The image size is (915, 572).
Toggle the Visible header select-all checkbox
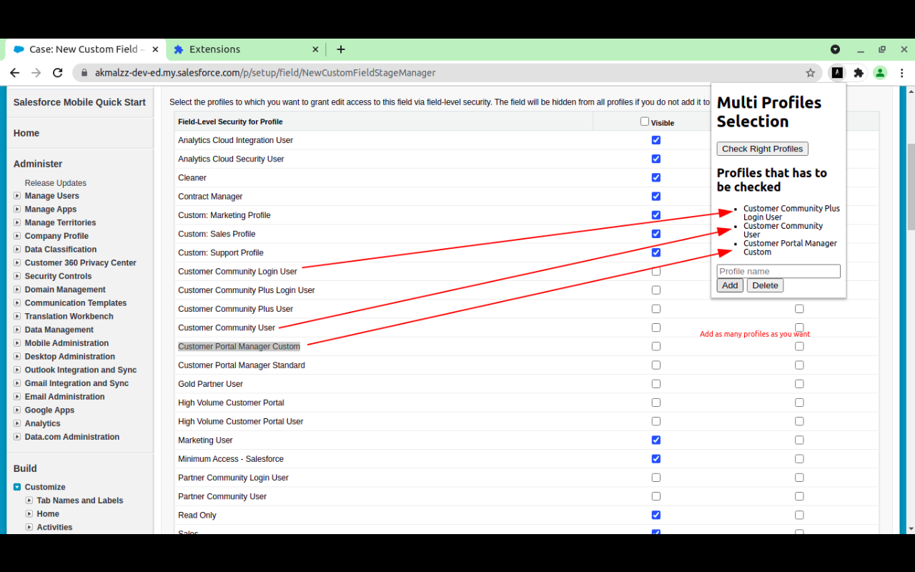[645, 122]
